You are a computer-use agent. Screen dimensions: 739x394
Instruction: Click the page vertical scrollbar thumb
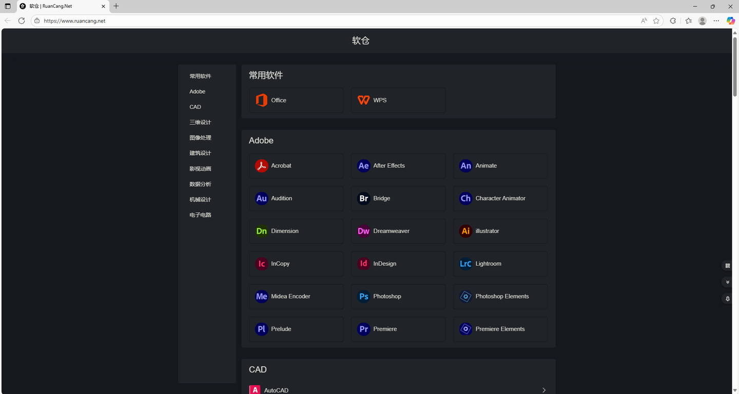[x=735, y=66]
